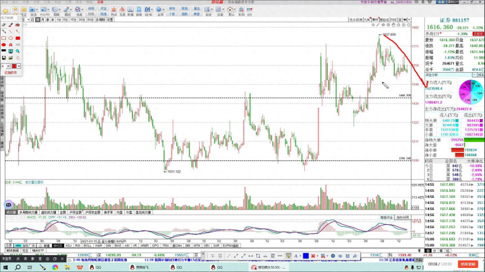
Task: Click the red 结束录制 stop recording button
Action: pyautogui.click(x=468, y=265)
